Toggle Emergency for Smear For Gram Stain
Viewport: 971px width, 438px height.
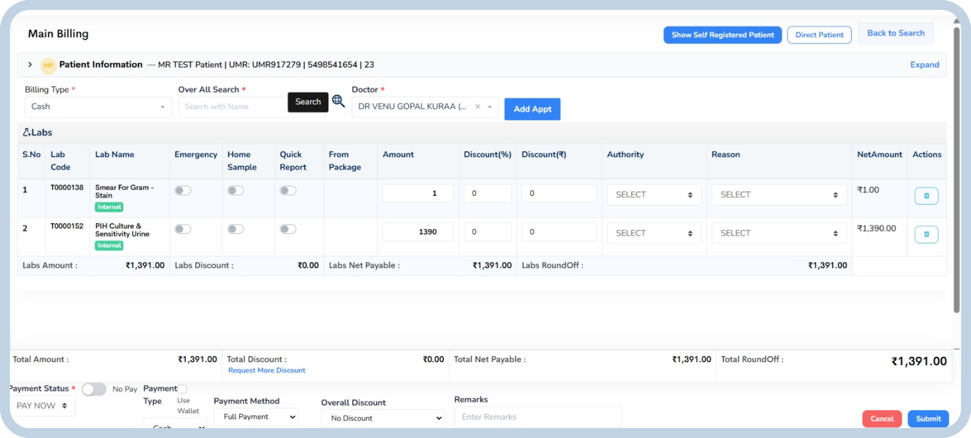click(x=183, y=191)
